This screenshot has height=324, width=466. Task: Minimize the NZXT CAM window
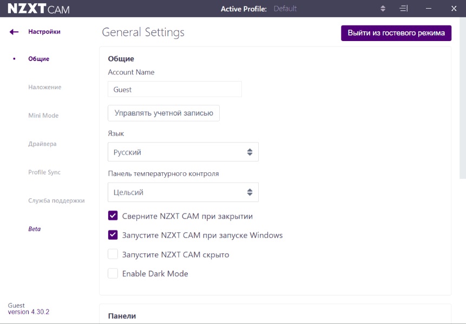coord(429,9)
